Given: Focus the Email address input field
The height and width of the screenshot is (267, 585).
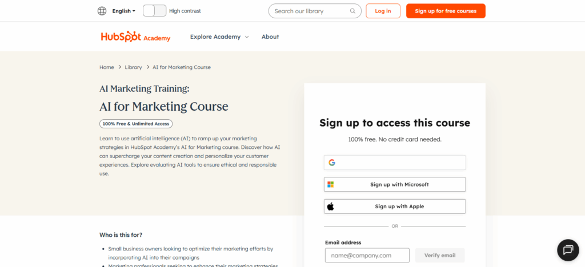Looking at the screenshot, I should tap(367, 255).
